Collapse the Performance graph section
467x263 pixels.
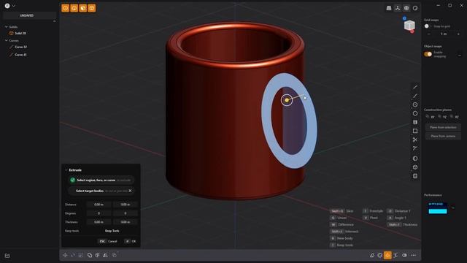(x=453, y=207)
